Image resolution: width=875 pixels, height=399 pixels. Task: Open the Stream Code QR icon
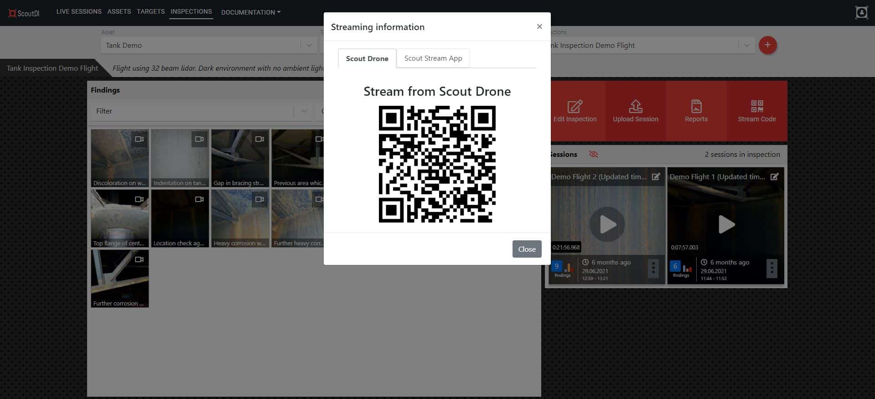757,106
